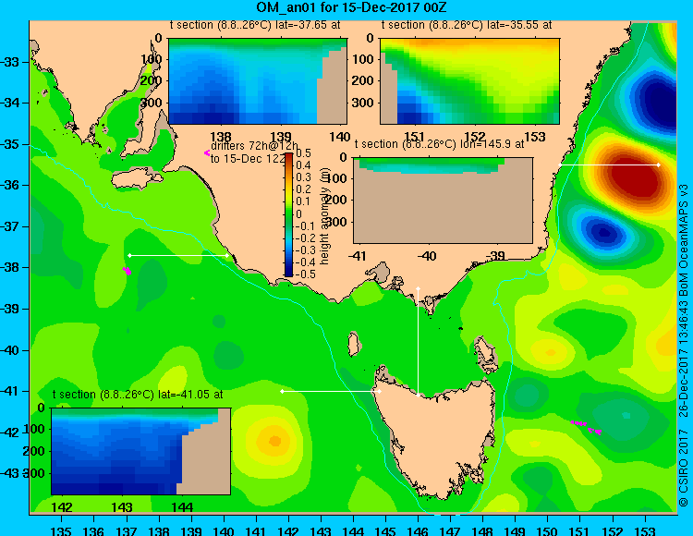Click the "141" longitude label on bottom axis
The width and height of the screenshot is (693, 536).
(256, 531)
